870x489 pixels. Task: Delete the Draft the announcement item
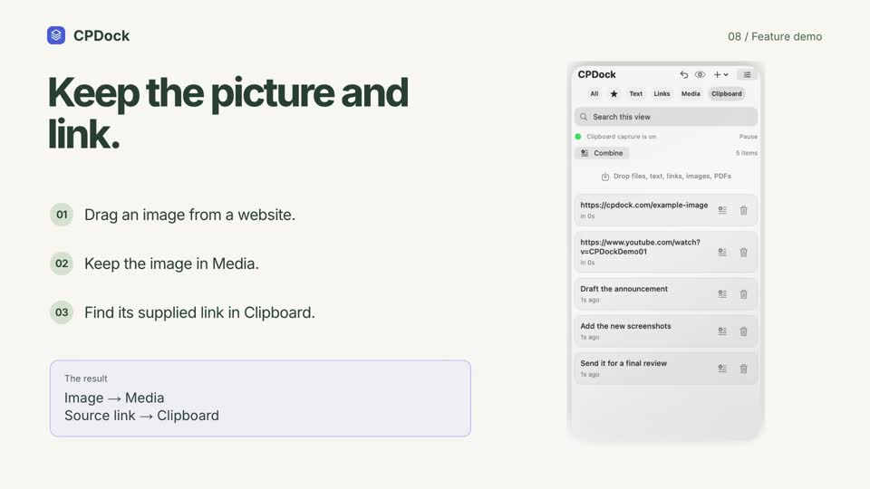743,293
